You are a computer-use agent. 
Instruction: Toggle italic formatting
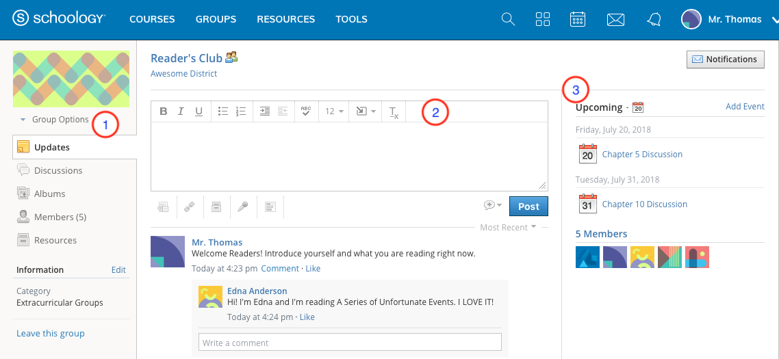[181, 111]
